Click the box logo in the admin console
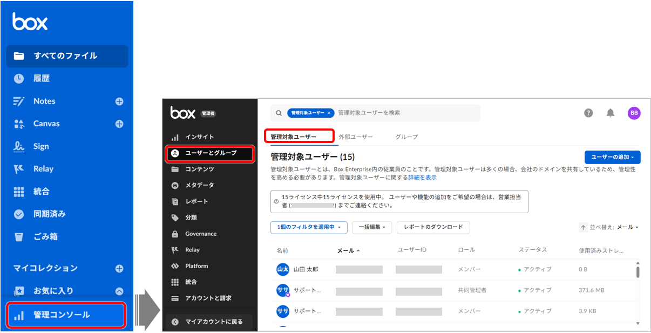The height and width of the screenshot is (333, 651). click(x=182, y=112)
